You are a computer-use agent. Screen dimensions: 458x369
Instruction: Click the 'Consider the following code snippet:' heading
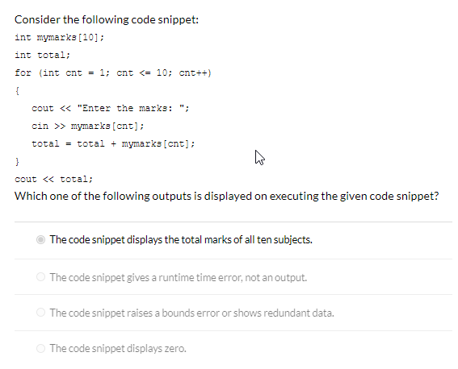coord(107,20)
